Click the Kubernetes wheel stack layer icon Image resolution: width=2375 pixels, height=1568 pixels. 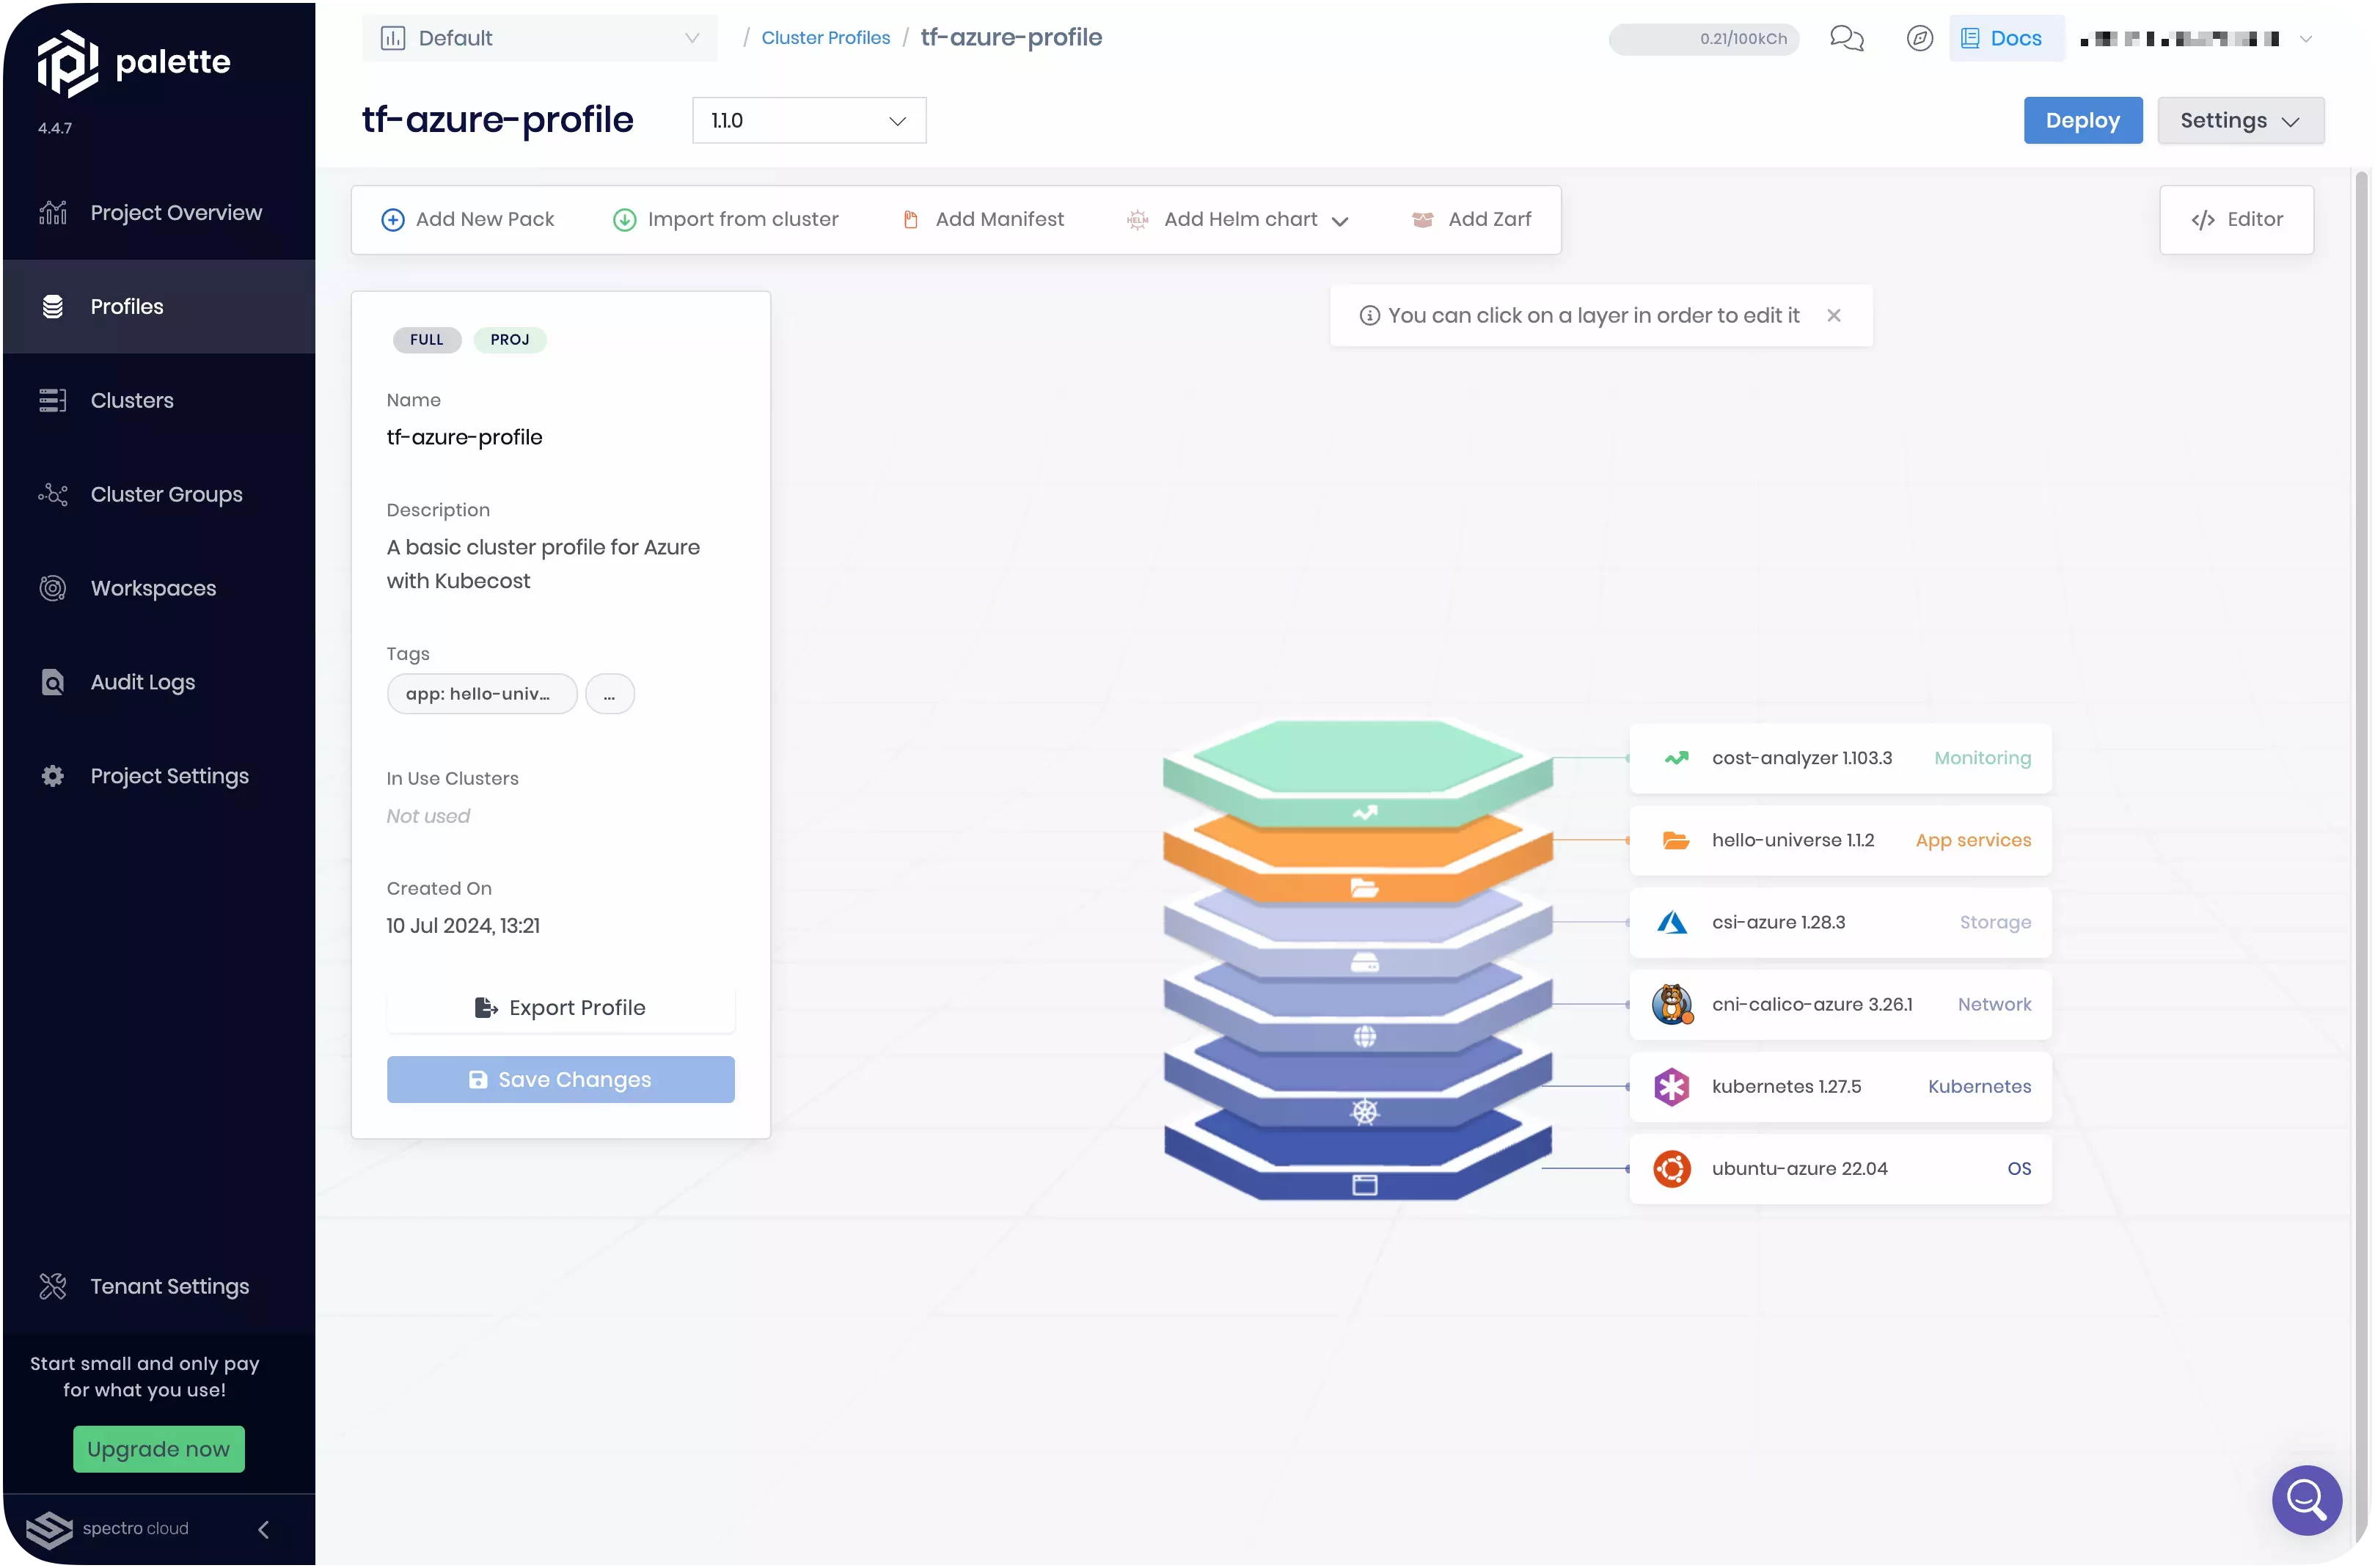(1364, 1111)
